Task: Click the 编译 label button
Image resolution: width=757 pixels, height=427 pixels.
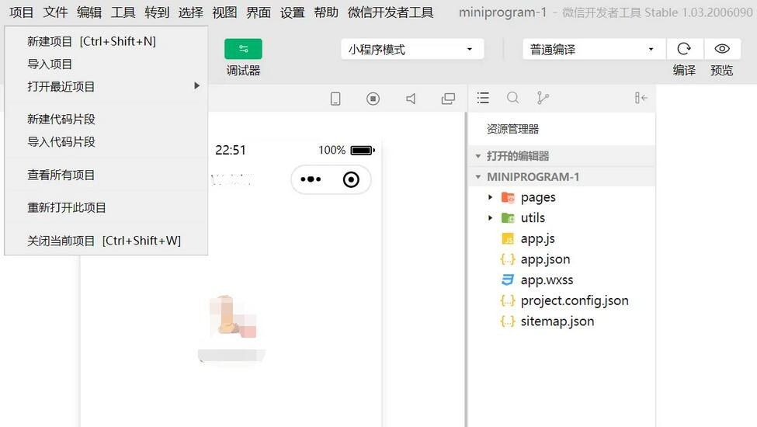Action: pos(684,71)
